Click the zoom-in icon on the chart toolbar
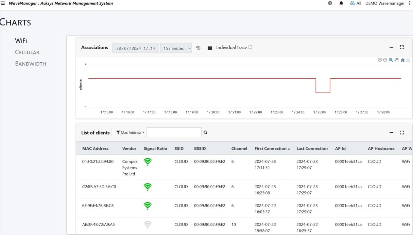413x235 pixels. 380,60
